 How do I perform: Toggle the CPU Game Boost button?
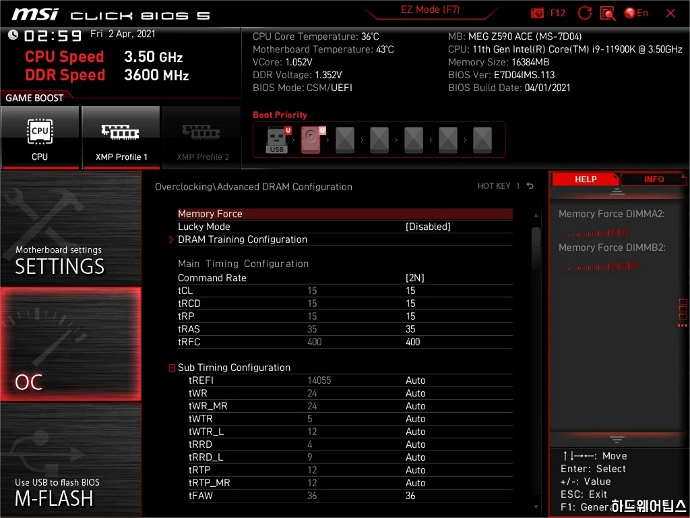click(x=40, y=138)
